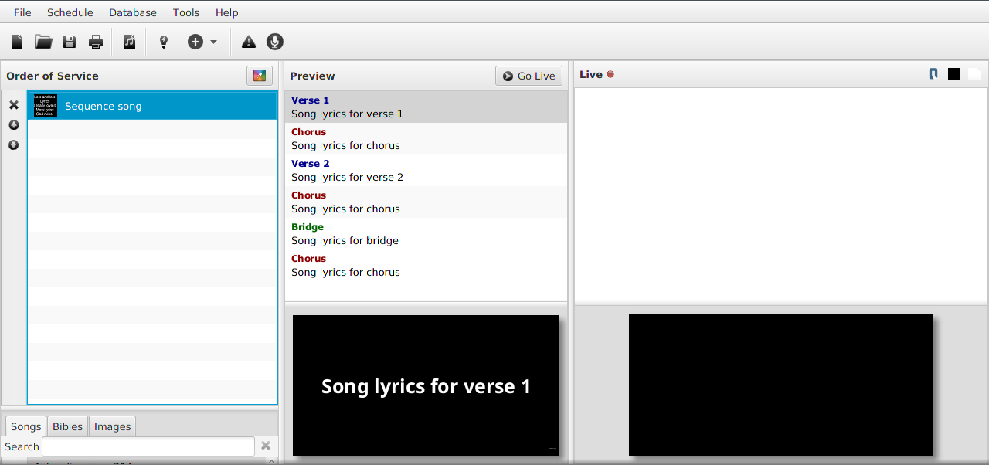
Task: Move the schedule item down with the arrow
Action: 14,145
